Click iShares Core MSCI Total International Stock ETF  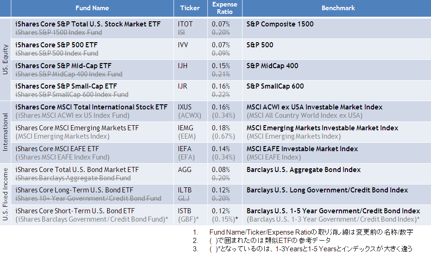(x=91, y=107)
